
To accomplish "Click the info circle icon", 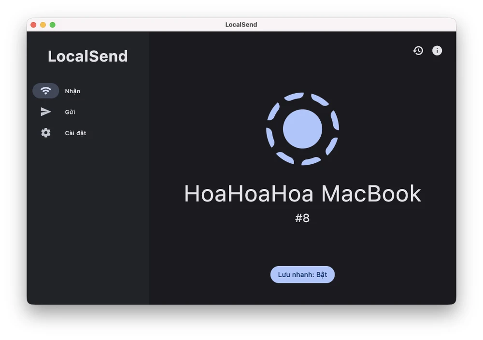I will click(x=437, y=51).
